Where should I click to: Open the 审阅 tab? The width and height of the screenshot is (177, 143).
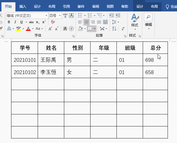click(x=96, y=7)
